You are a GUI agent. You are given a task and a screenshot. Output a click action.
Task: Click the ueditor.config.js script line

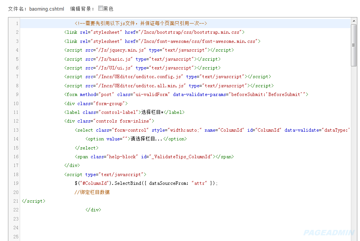168,77
